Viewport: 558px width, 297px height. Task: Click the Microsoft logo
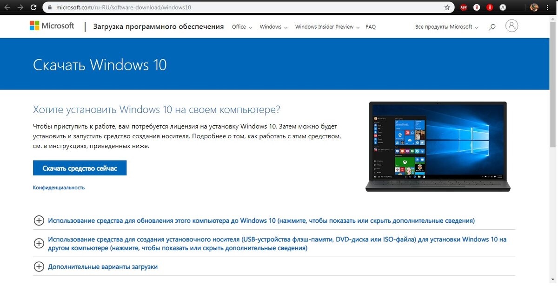coord(52,26)
